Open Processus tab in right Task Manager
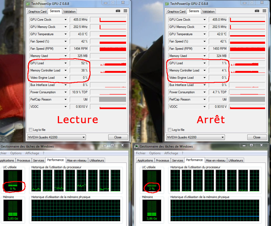 click(x=162, y=160)
